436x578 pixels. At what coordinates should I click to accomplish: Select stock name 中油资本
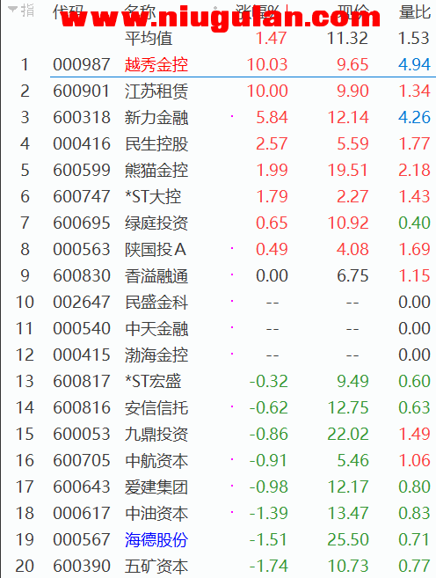(156, 514)
